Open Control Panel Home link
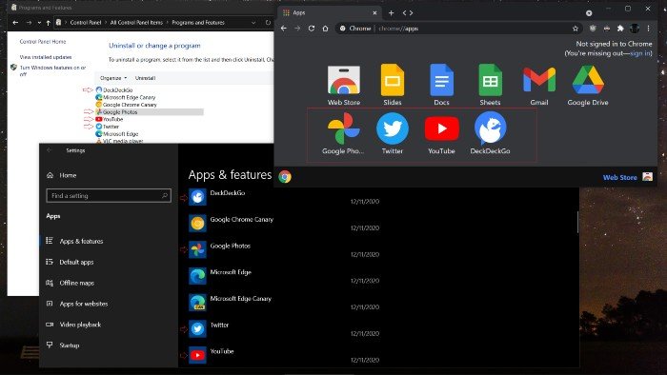The image size is (667, 375). pyautogui.click(x=43, y=42)
